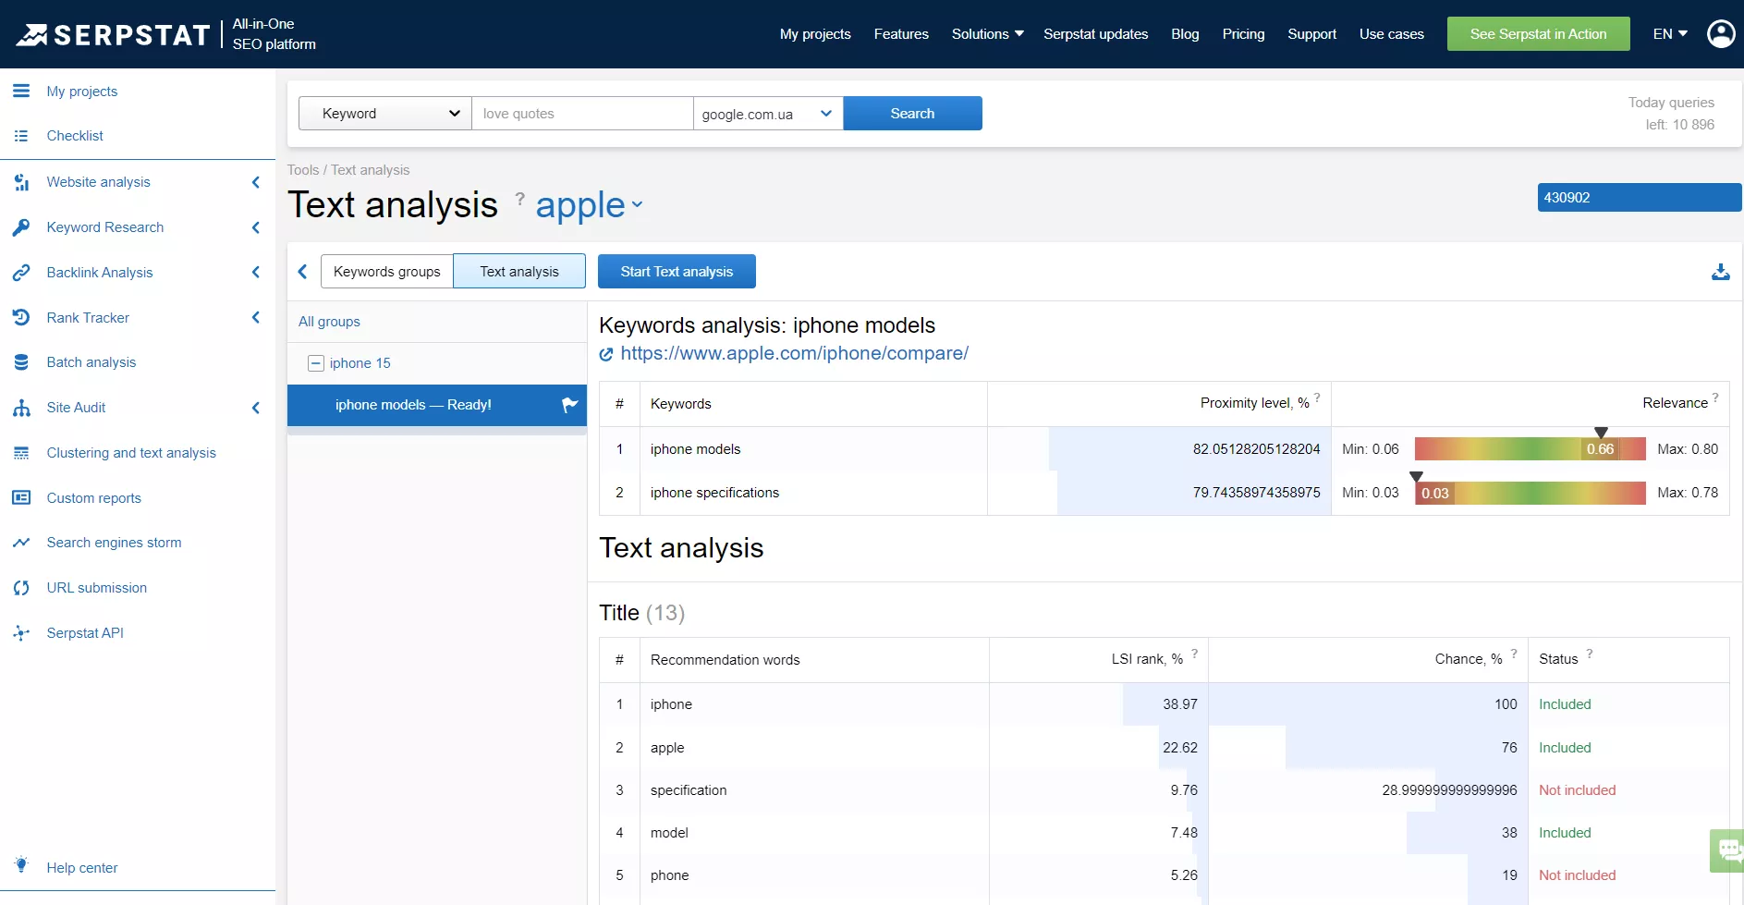This screenshot has height=905, width=1744.
Task: Click the external link icon before apple.com URL
Action: pyautogui.click(x=606, y=354)
